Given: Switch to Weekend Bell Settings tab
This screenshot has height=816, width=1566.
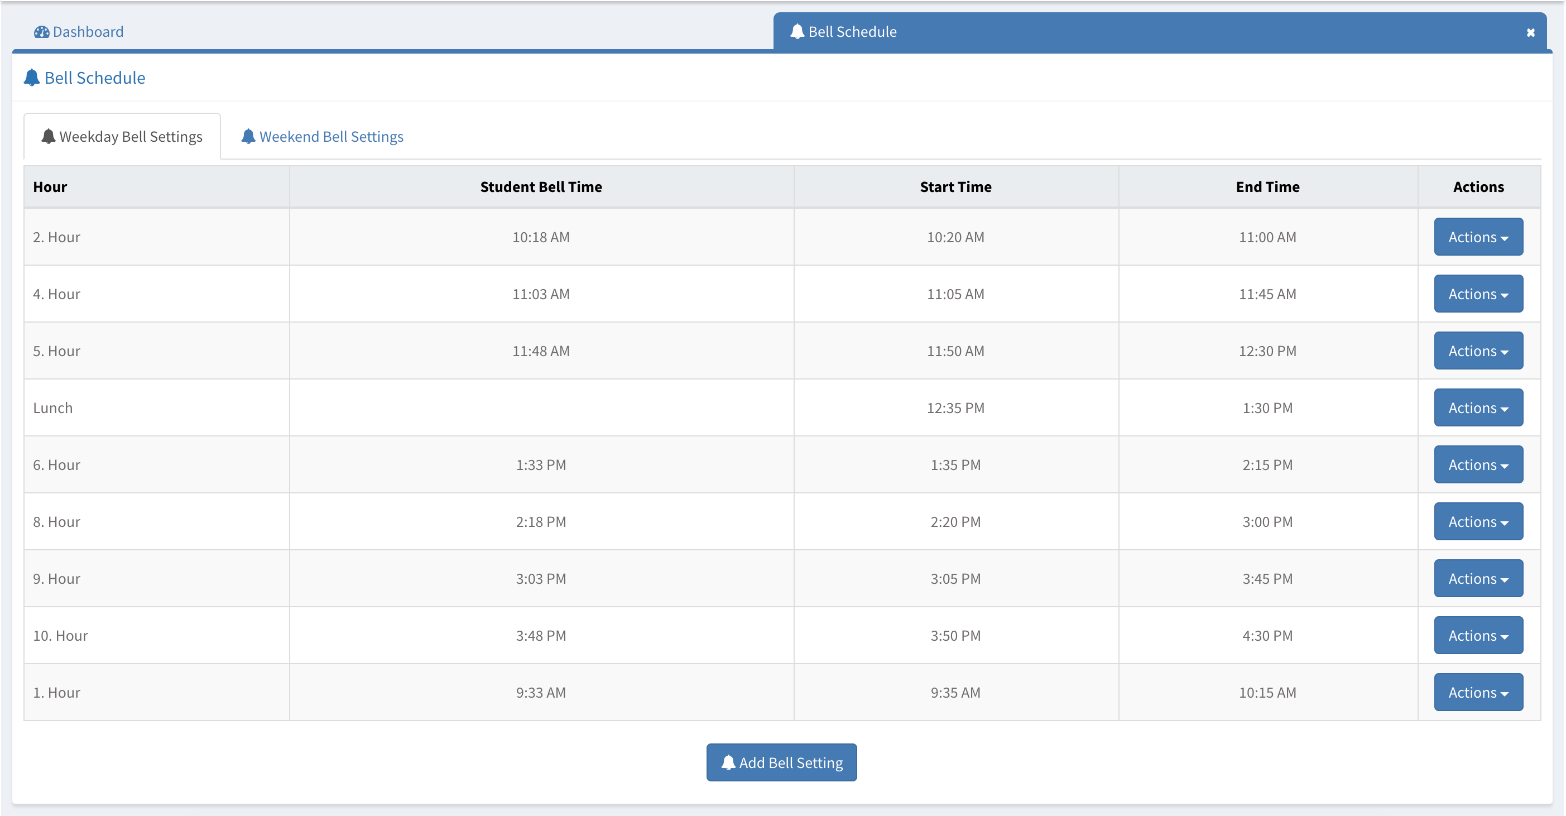Looking at the screenshot, I should (x=331, y=137).
